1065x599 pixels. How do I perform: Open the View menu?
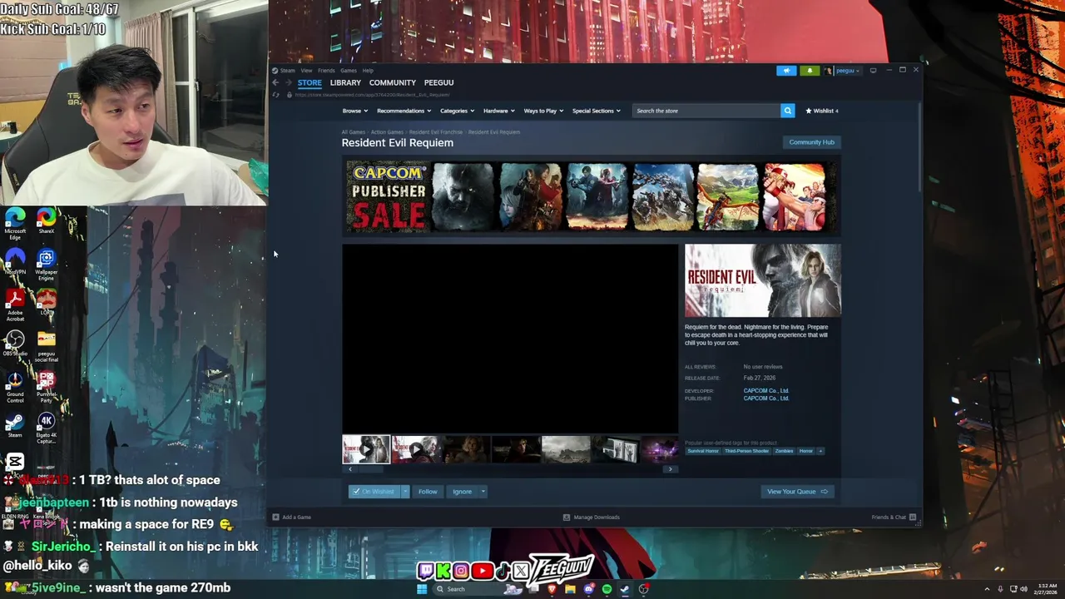[307, 71]
